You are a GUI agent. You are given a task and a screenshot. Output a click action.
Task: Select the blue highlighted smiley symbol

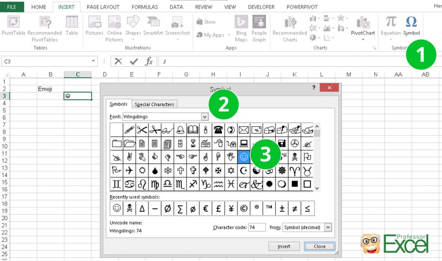(243, 157)
